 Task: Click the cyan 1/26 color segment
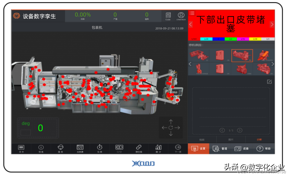(206, 39)
